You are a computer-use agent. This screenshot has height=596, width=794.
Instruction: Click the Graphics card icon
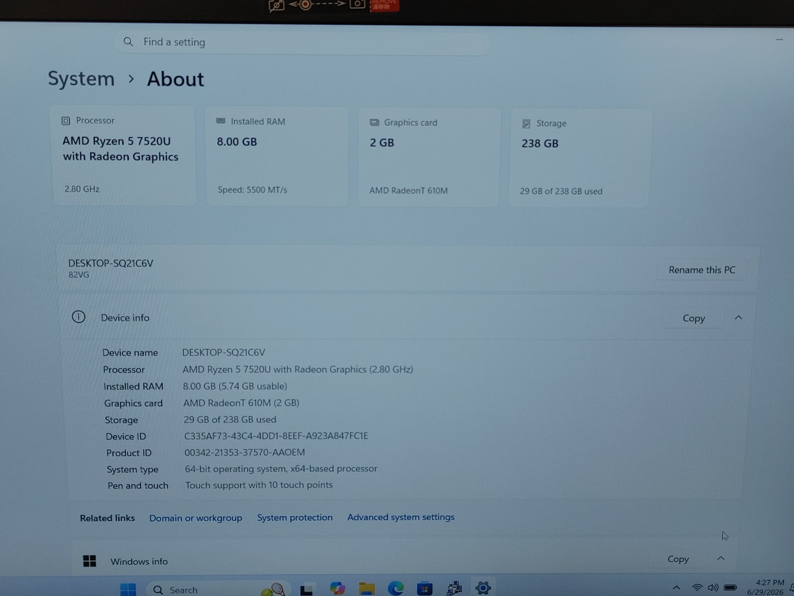[374, 122]
